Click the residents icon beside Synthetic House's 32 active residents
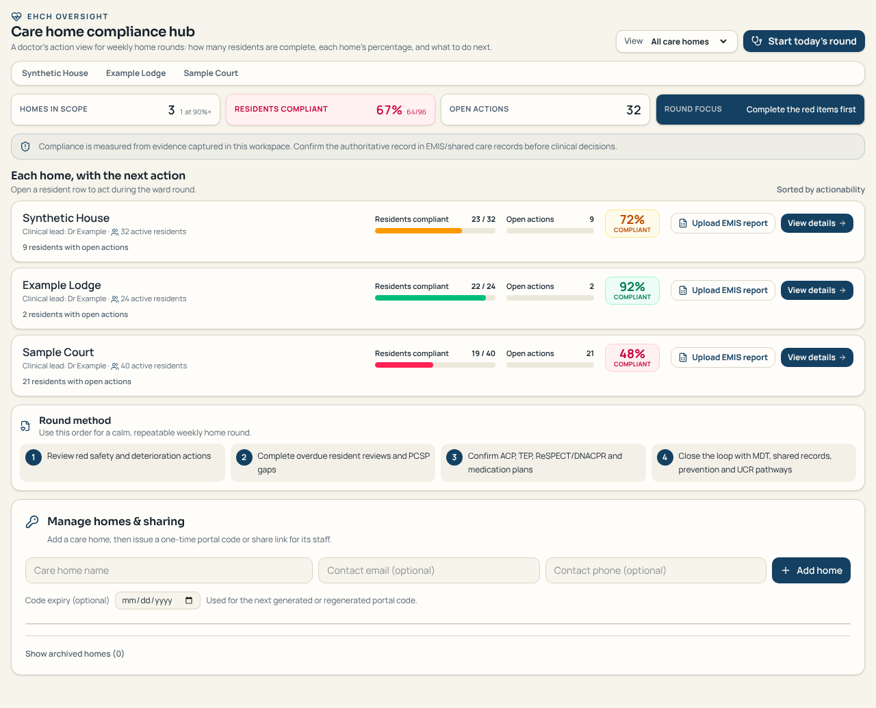876x708 pixels. point(115,232)
